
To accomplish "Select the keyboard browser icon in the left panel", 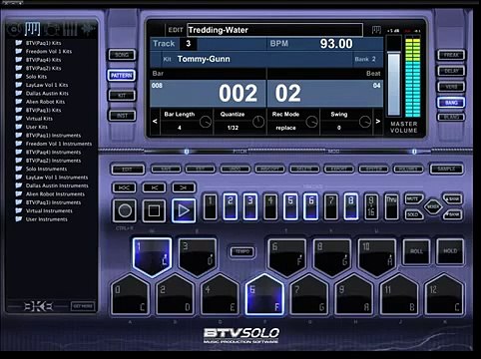I will point(33,29).
